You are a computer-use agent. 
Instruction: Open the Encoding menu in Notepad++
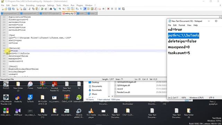pos(30,5)
